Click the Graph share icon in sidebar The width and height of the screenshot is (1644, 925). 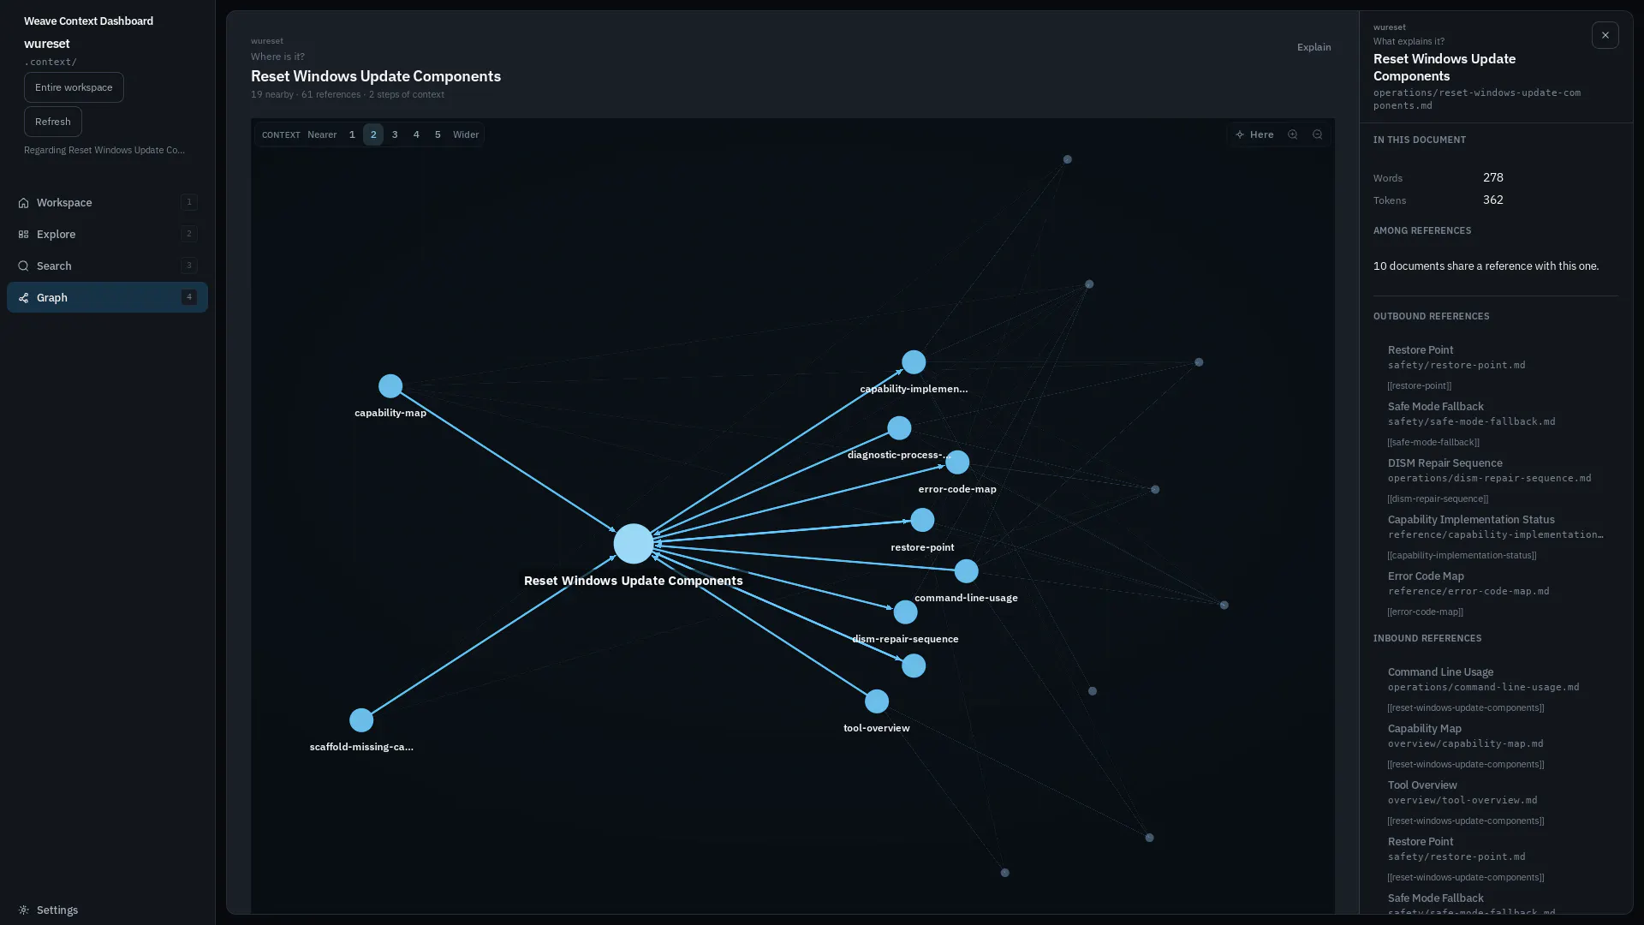[x=23, y=298]
